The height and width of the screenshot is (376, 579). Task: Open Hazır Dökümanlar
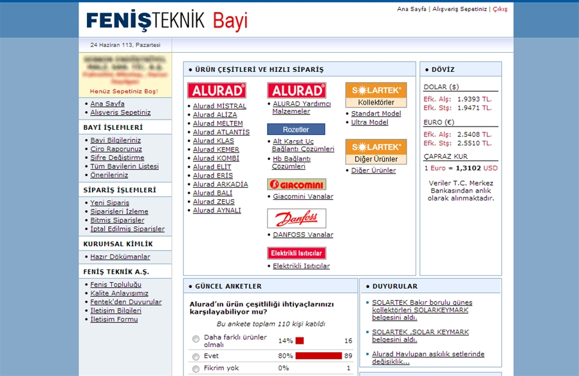pyautogui.click(x=120, y=256)
